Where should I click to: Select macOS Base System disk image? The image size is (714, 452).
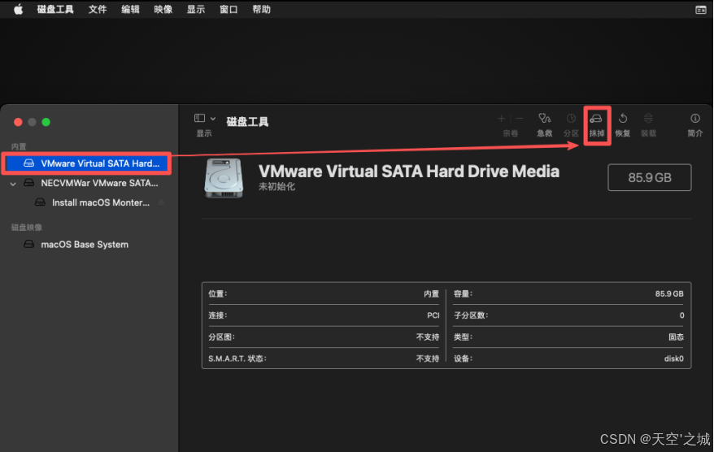point(85,245)
